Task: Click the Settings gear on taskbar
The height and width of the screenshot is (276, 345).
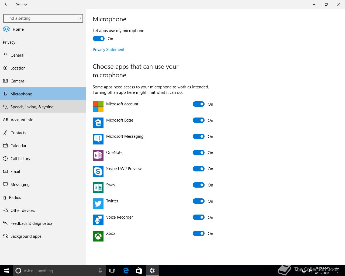Action: click(x=152, y=271)
